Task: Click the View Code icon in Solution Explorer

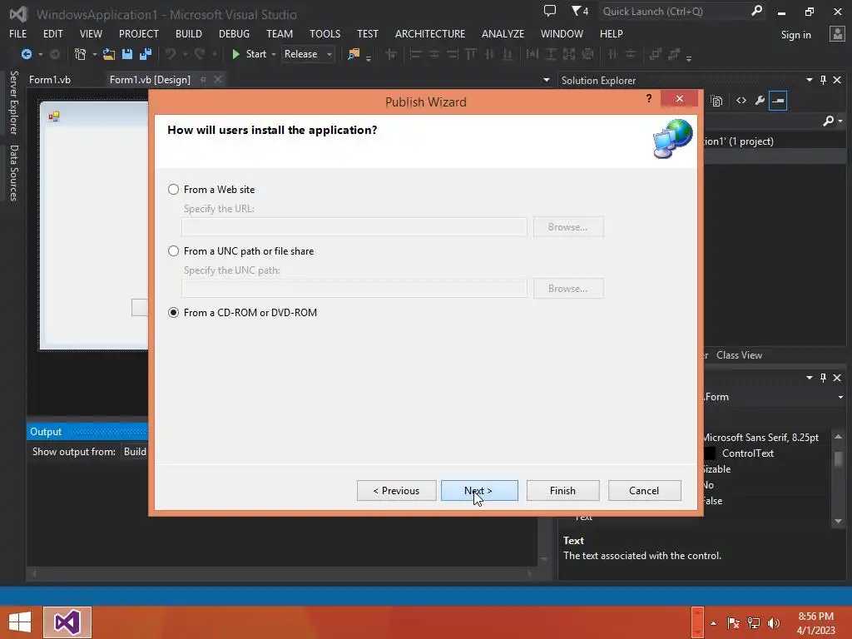Action: [741, 101]
